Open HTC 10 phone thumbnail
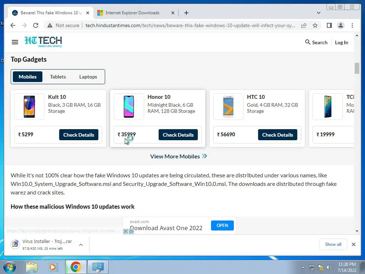 (x=228, y=107)
